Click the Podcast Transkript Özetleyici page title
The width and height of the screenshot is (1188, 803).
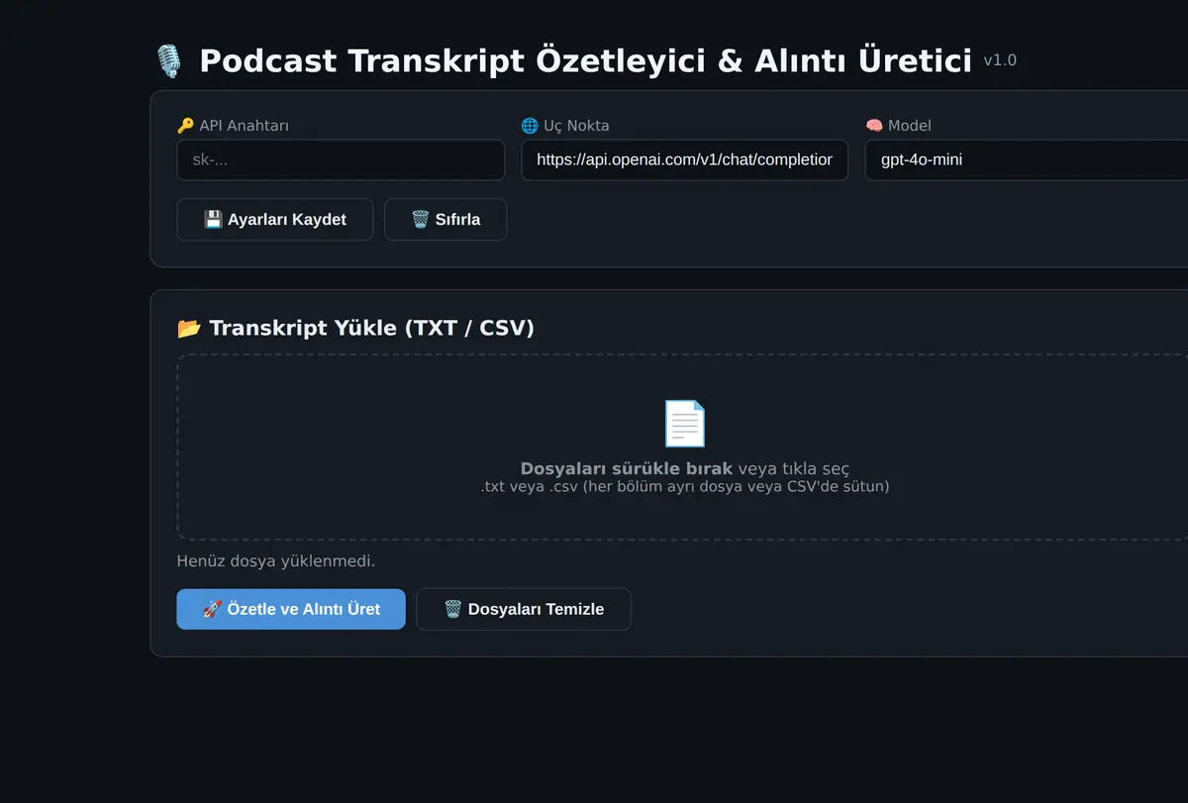585,61
